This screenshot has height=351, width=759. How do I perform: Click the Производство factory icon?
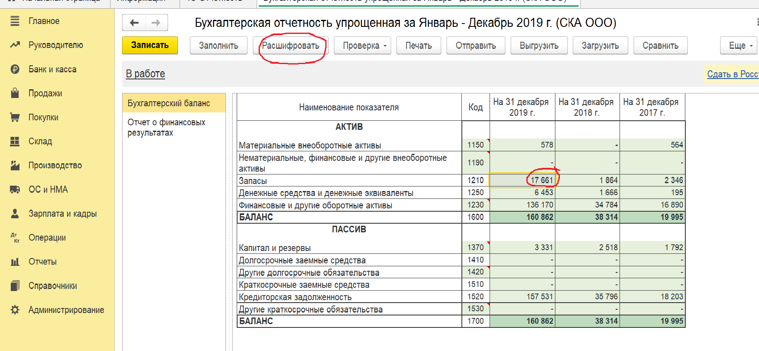(15, 165)
